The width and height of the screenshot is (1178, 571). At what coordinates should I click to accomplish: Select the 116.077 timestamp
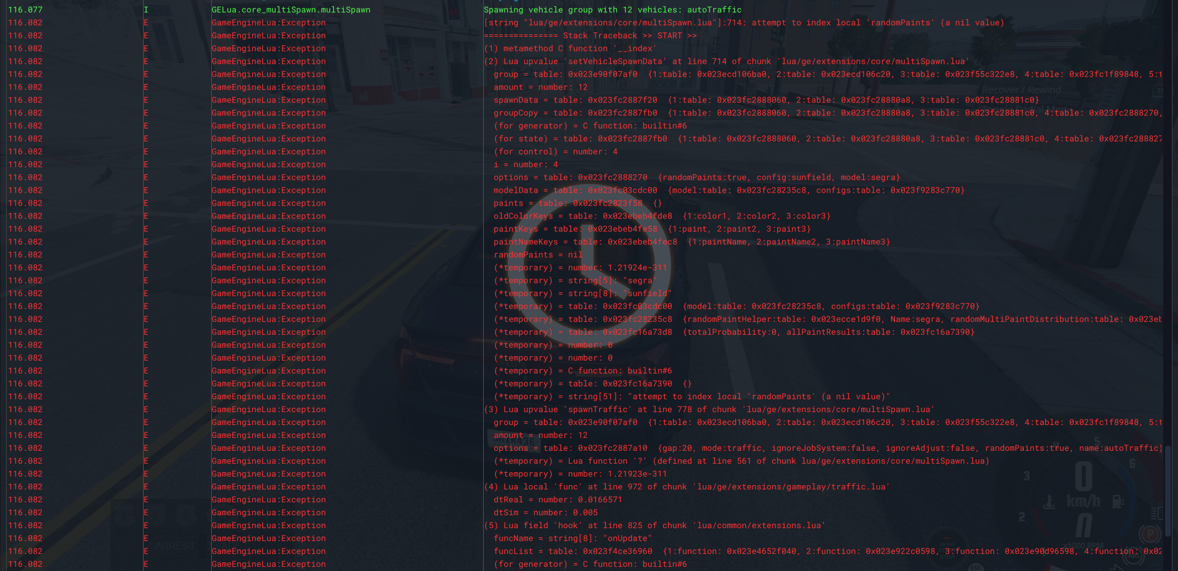pos(25,10)
